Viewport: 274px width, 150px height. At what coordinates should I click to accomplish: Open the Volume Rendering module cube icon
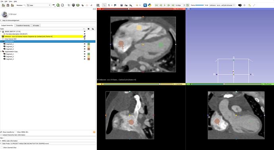click(73, 5)
